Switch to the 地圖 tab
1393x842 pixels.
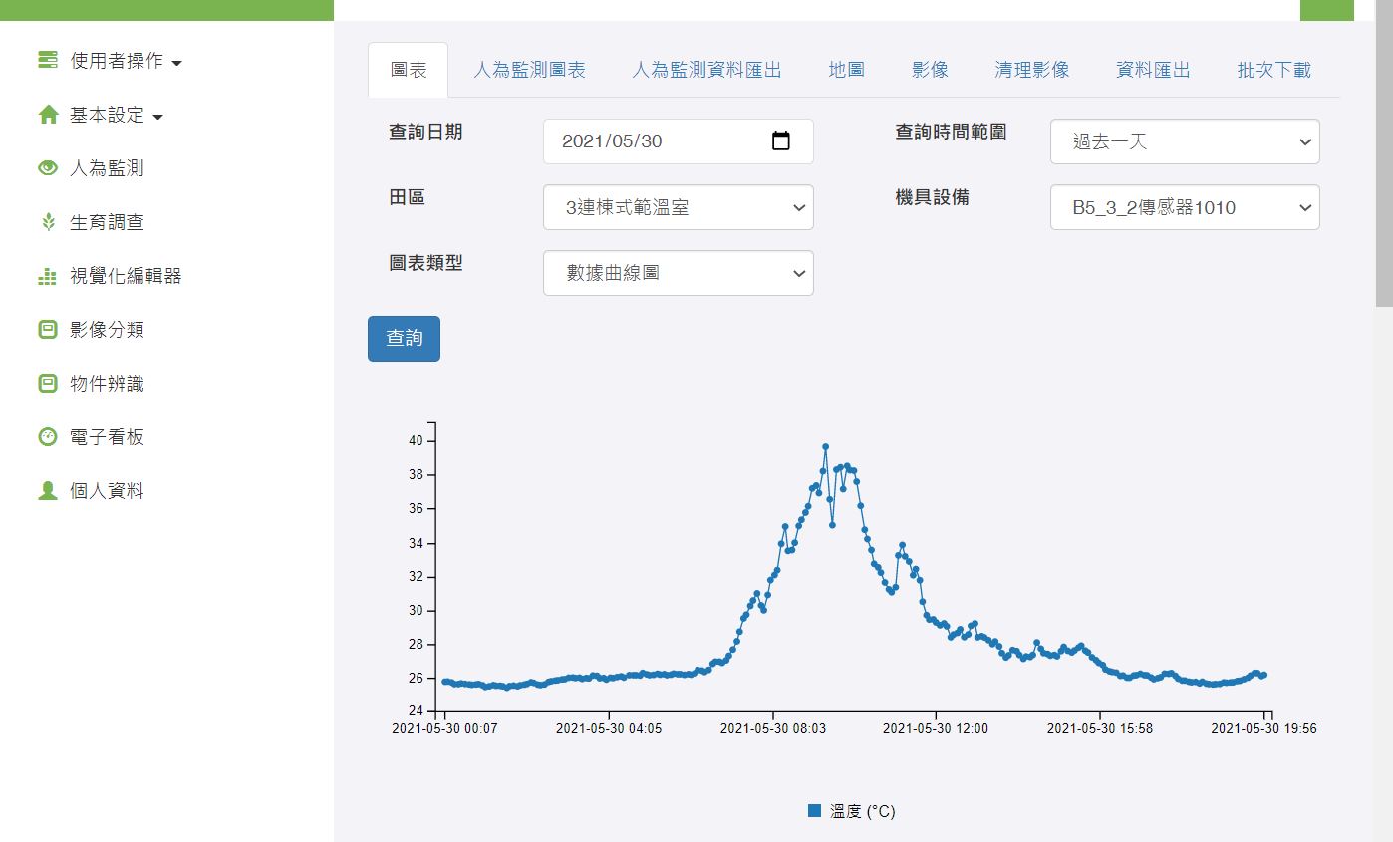pyautogui.click(x=845, y=69)
